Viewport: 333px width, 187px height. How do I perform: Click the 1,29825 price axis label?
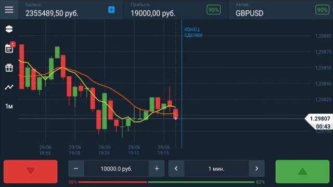point(323,99)
